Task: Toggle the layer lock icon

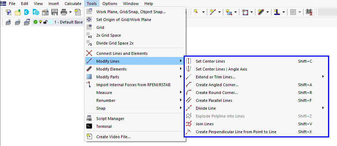Action: pyautogui.click(x=45, y=22)
